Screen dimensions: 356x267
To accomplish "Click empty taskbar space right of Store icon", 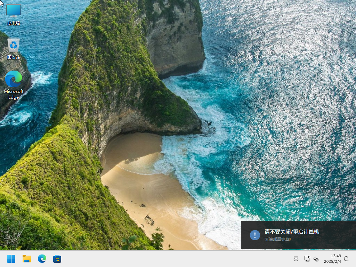I will click(x=174, y=259).
